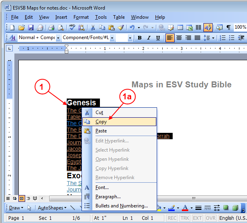Click the Bullets list icon
This screenshot has width=247, height=223.
(231, 38)
